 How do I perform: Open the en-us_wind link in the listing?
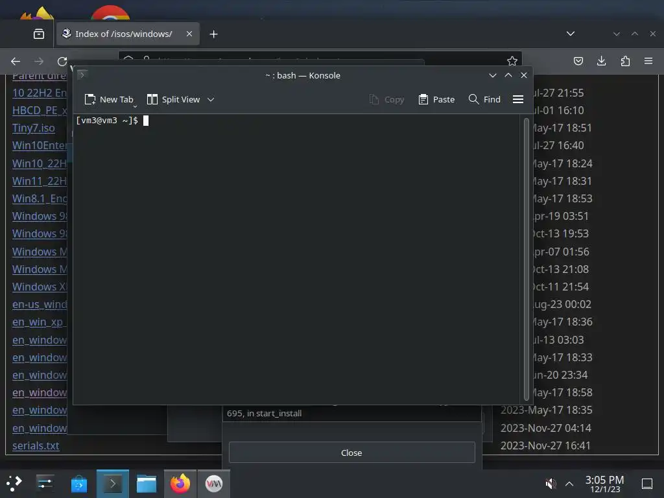40,305
